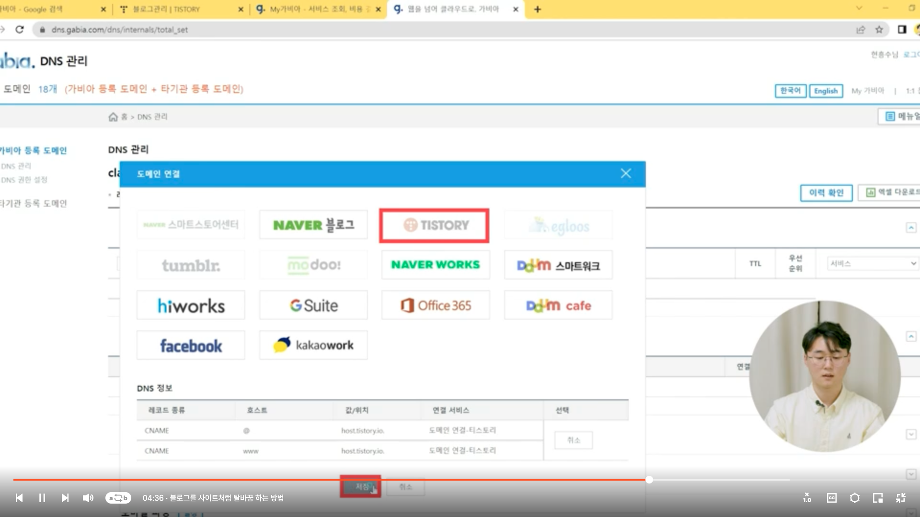Mute the video volume

(88, 498)
